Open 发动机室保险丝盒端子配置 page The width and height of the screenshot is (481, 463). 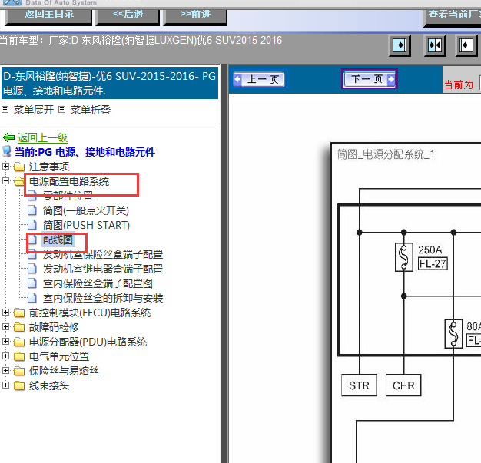pos(103,254)
